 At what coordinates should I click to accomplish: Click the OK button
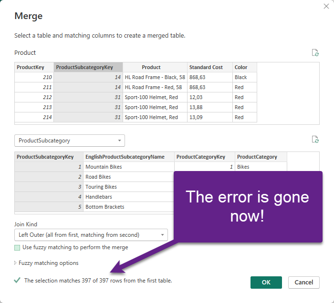(x=266, y=283)
